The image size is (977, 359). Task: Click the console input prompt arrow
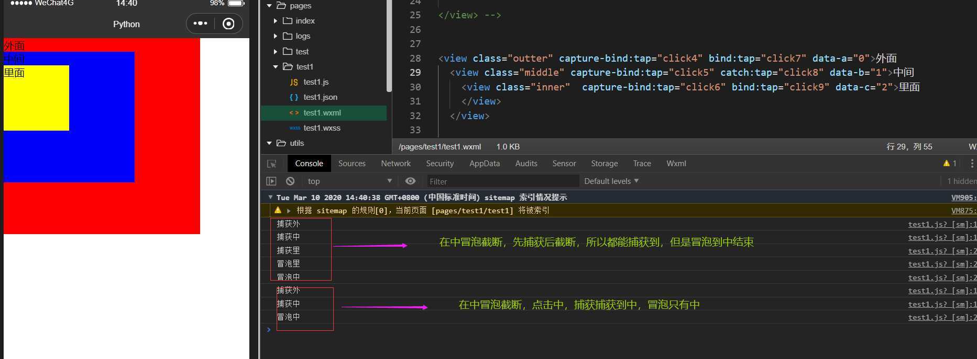(269, 330)
